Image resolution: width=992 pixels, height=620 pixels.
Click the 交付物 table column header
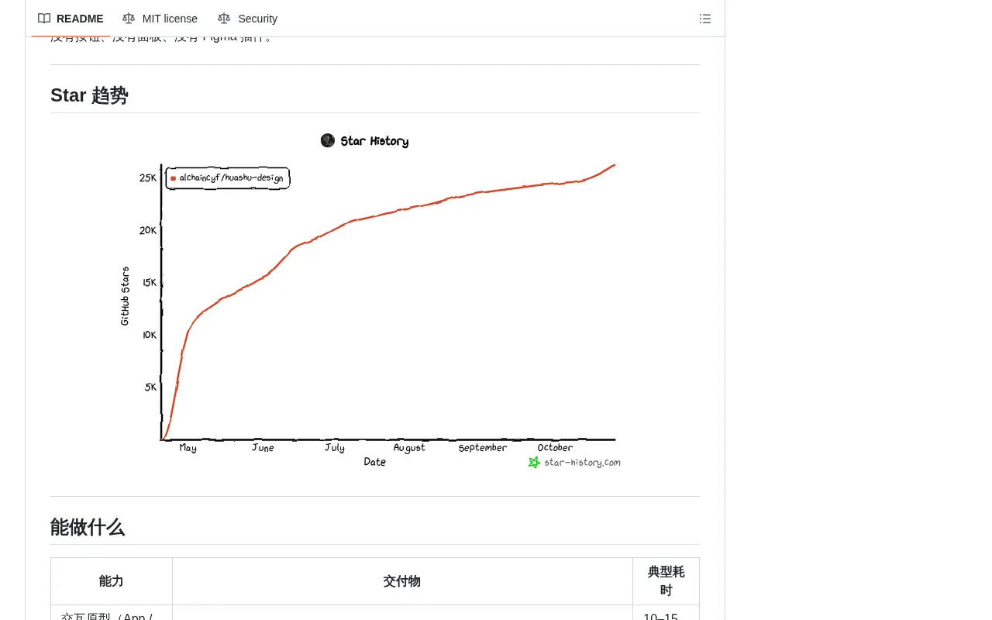click(402, 581)
